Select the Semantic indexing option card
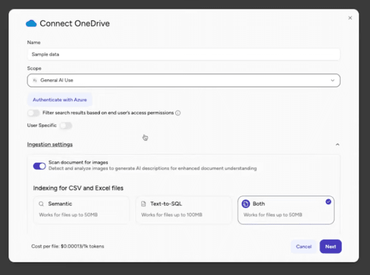Screen dimensions: 370x275 point(81,210)
